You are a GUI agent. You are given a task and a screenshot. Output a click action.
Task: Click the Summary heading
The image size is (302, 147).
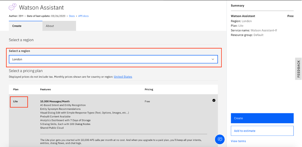[x=237, y=5]
